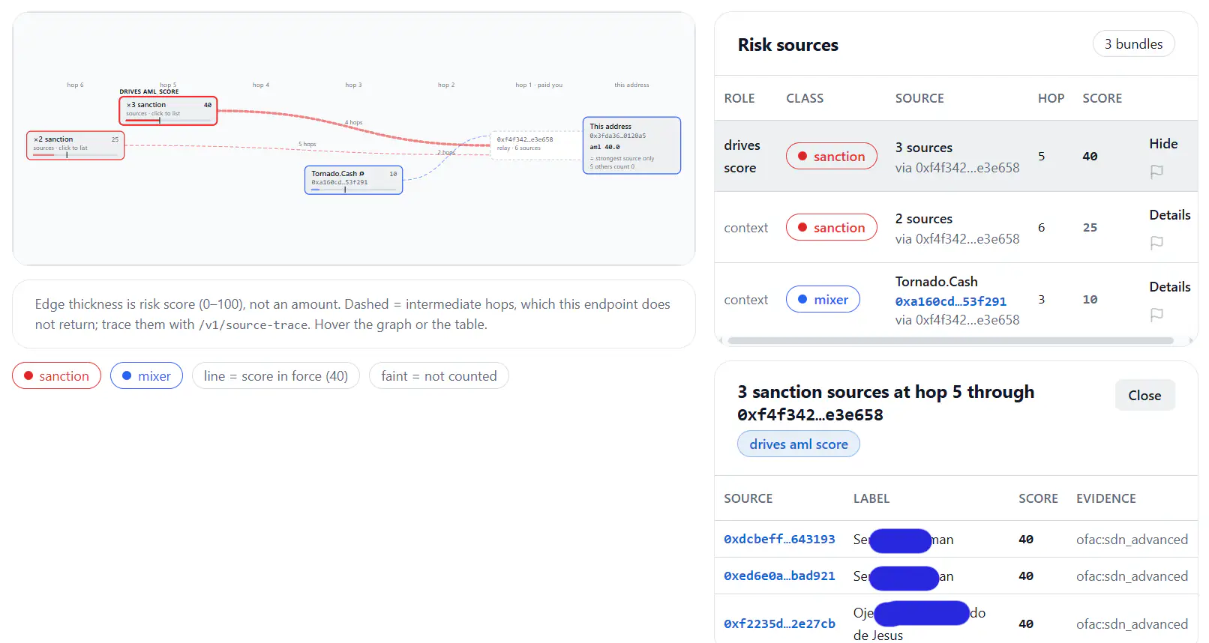Click the 3 bundles badge
The width and height of the screenshot is (1209, 643).
click(x=1133, y=44)
